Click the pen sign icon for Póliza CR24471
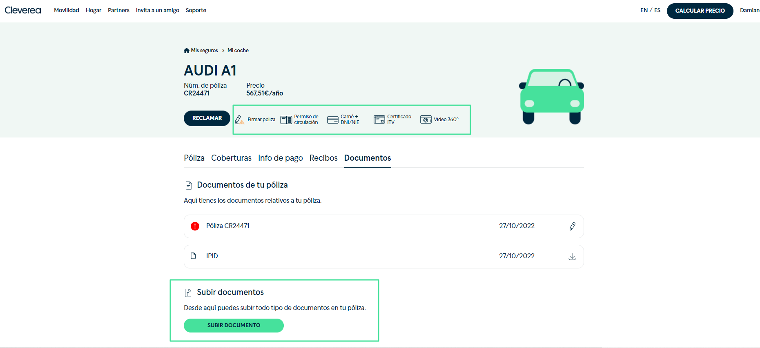Screen dimensions: 760x348 (573, 226)
